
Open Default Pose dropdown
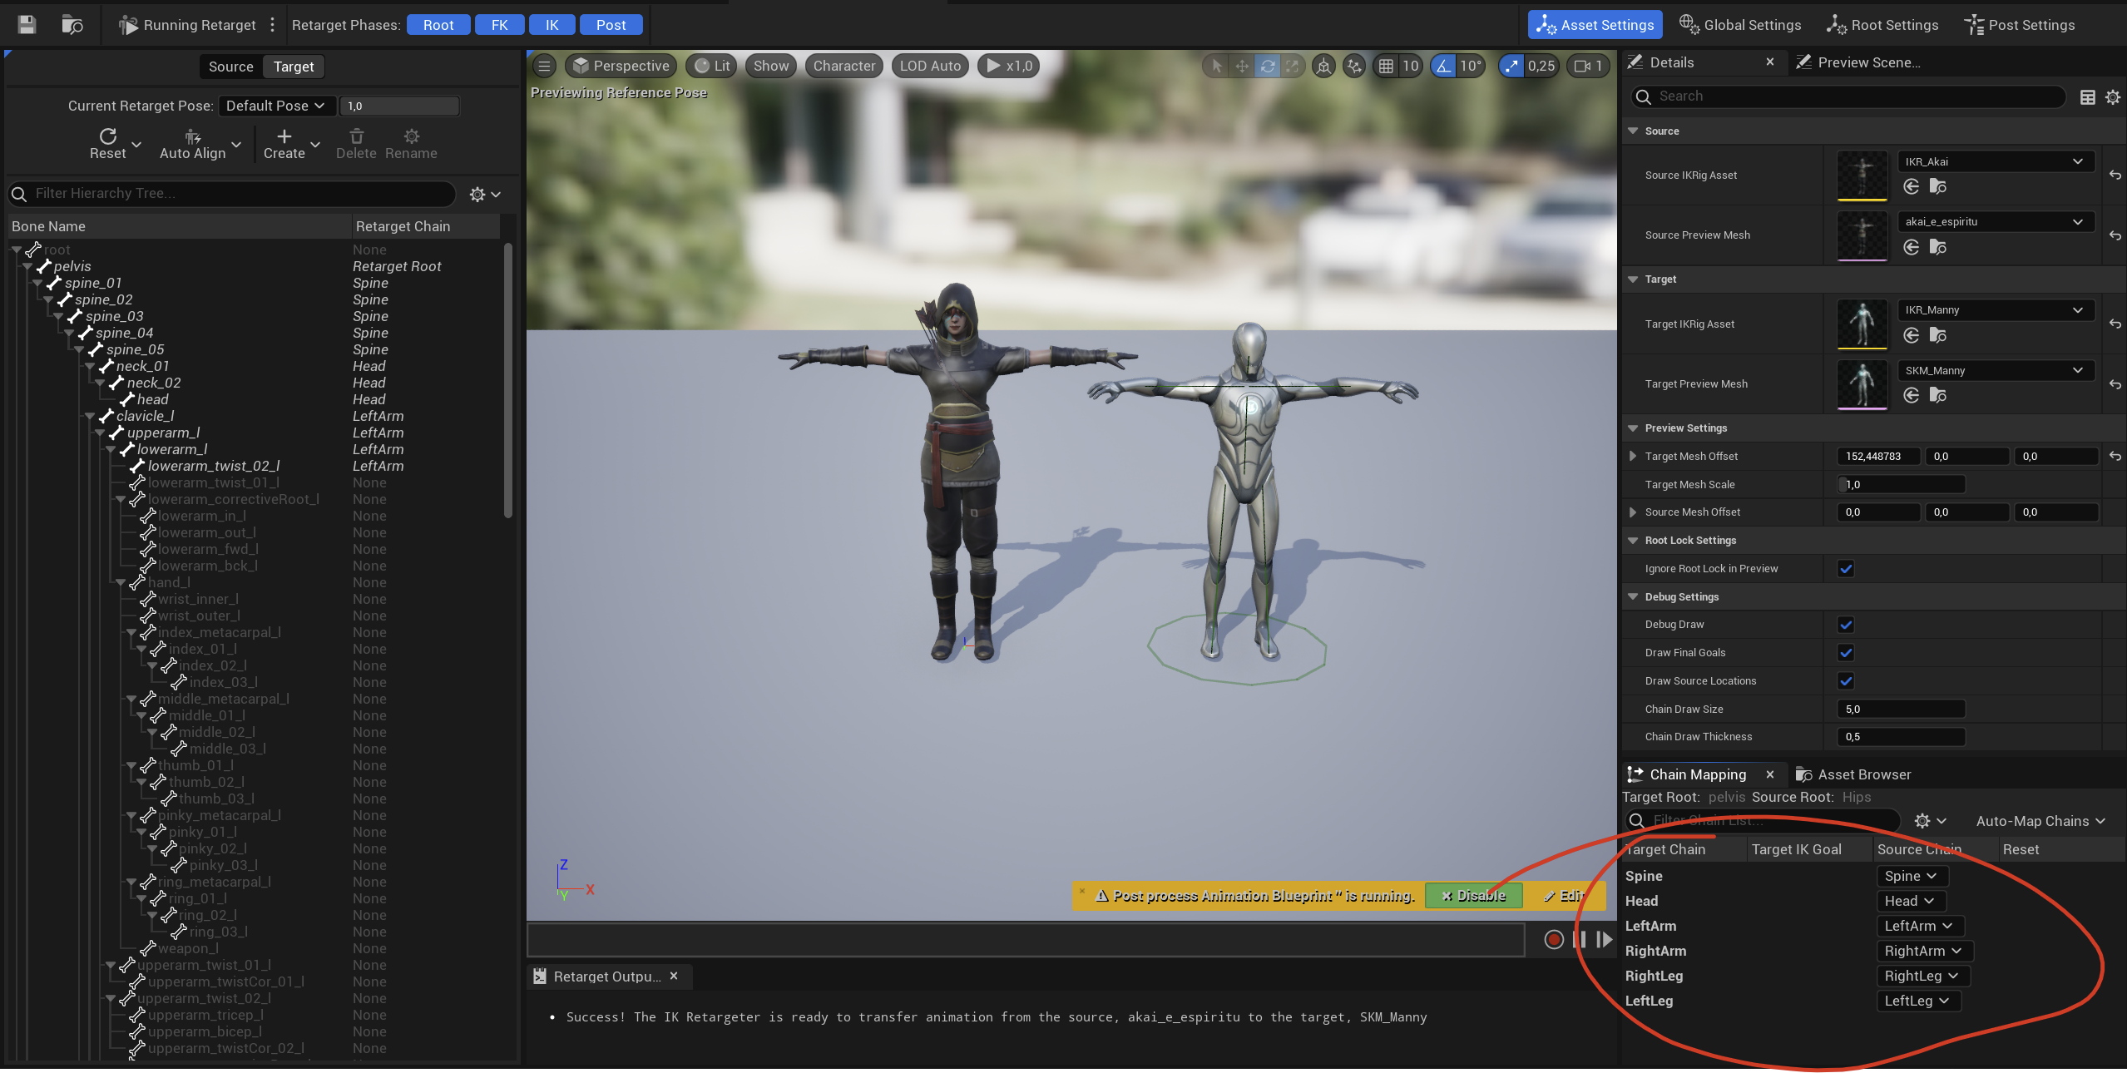click(277, 106)
